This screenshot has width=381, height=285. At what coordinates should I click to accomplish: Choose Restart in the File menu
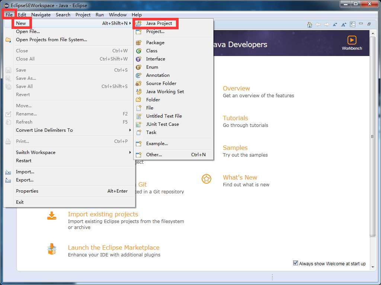point(69,161)
